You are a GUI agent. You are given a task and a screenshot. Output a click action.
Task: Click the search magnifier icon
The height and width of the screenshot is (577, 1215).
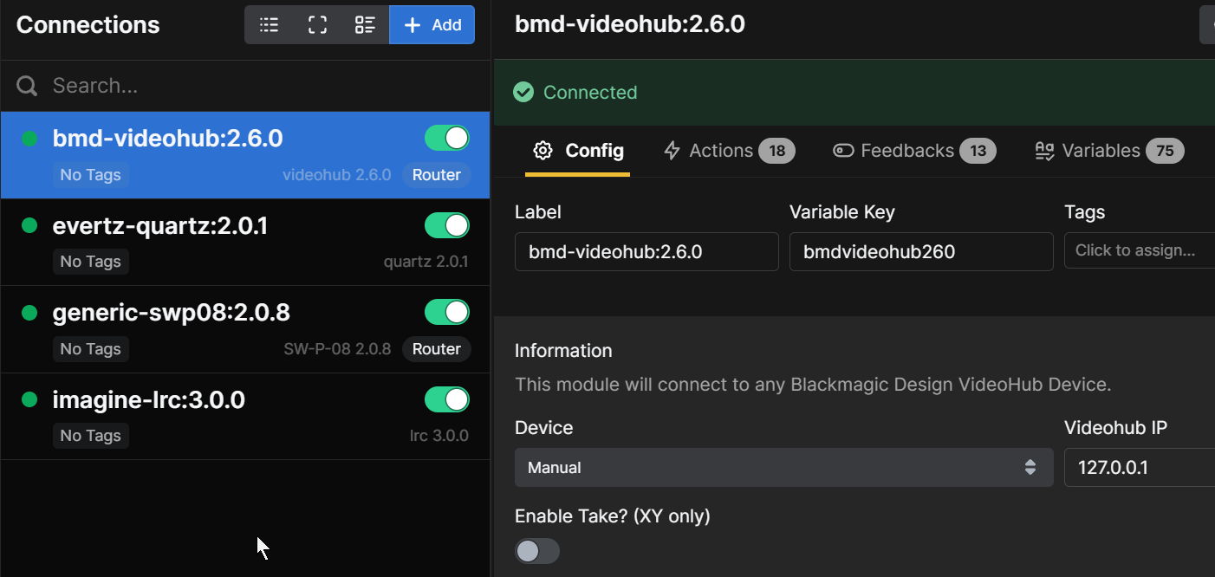click(27, 86)
